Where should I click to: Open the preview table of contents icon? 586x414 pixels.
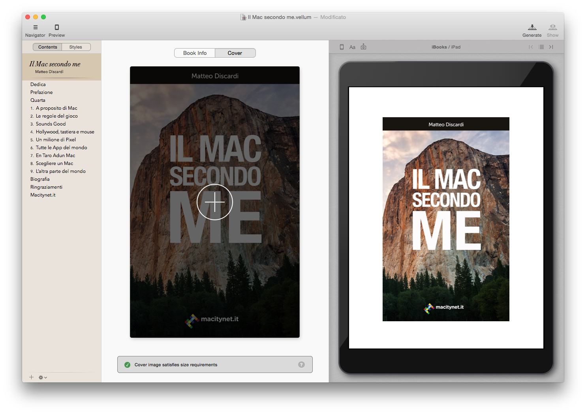click(x=541, y=47)
